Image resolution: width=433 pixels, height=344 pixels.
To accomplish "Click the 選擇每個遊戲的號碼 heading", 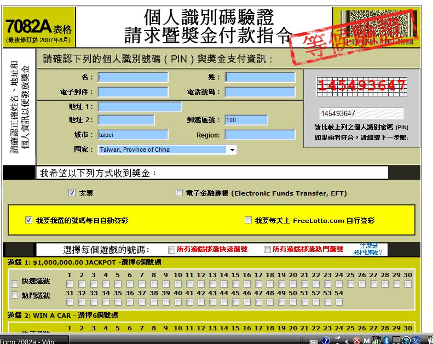I will pos(106,250).
